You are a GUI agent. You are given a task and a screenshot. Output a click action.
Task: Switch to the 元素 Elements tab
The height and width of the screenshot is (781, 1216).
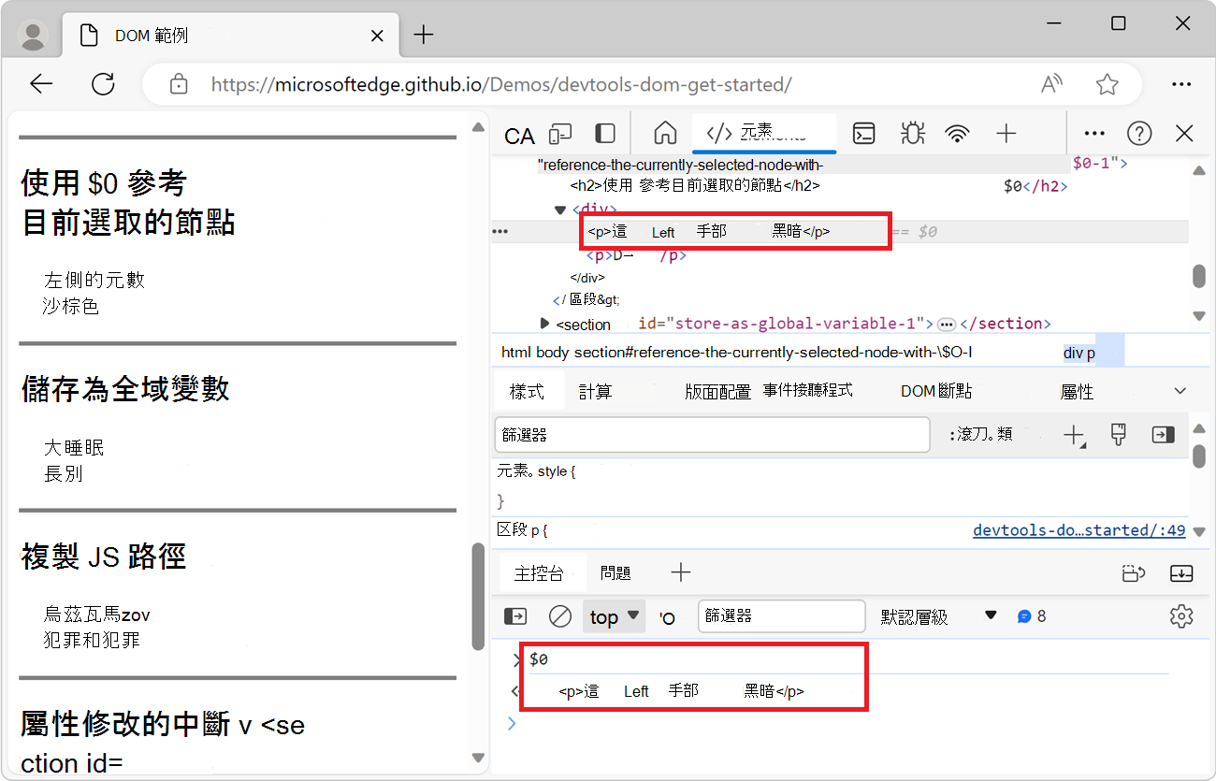(x=764, y=133)
